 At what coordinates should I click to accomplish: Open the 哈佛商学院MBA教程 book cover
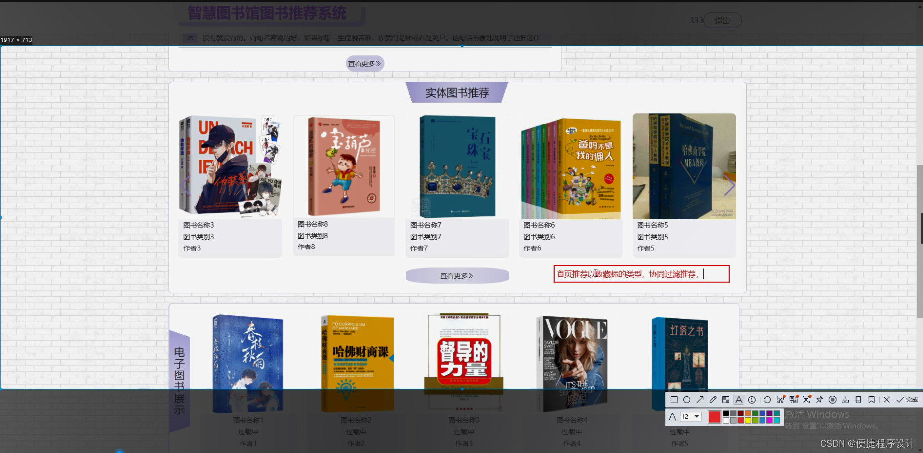[x=684, y=166]
